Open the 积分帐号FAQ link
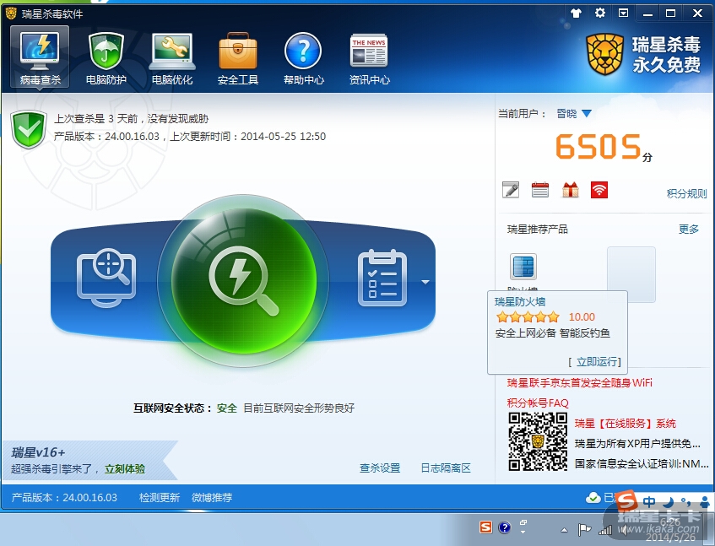 (x=538, y=403)
